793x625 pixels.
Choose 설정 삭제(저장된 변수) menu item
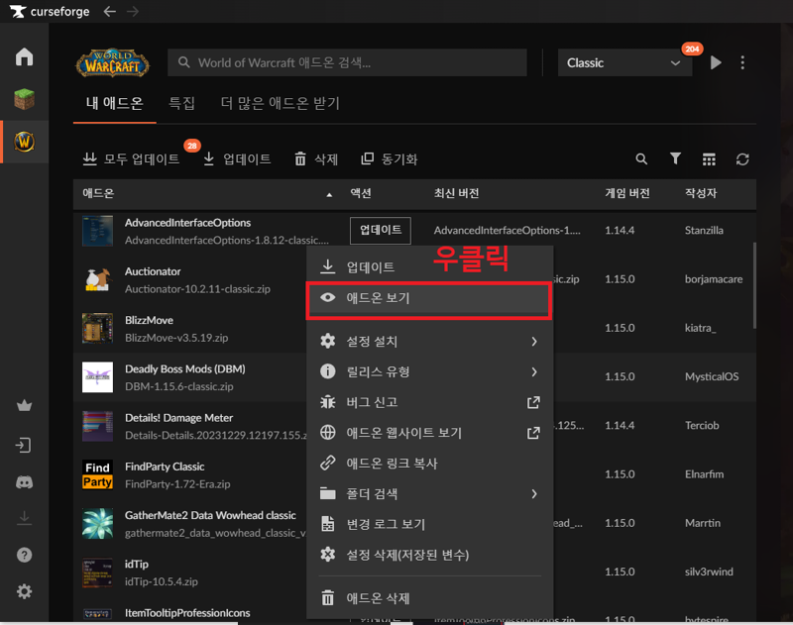[x=430, y=555]
